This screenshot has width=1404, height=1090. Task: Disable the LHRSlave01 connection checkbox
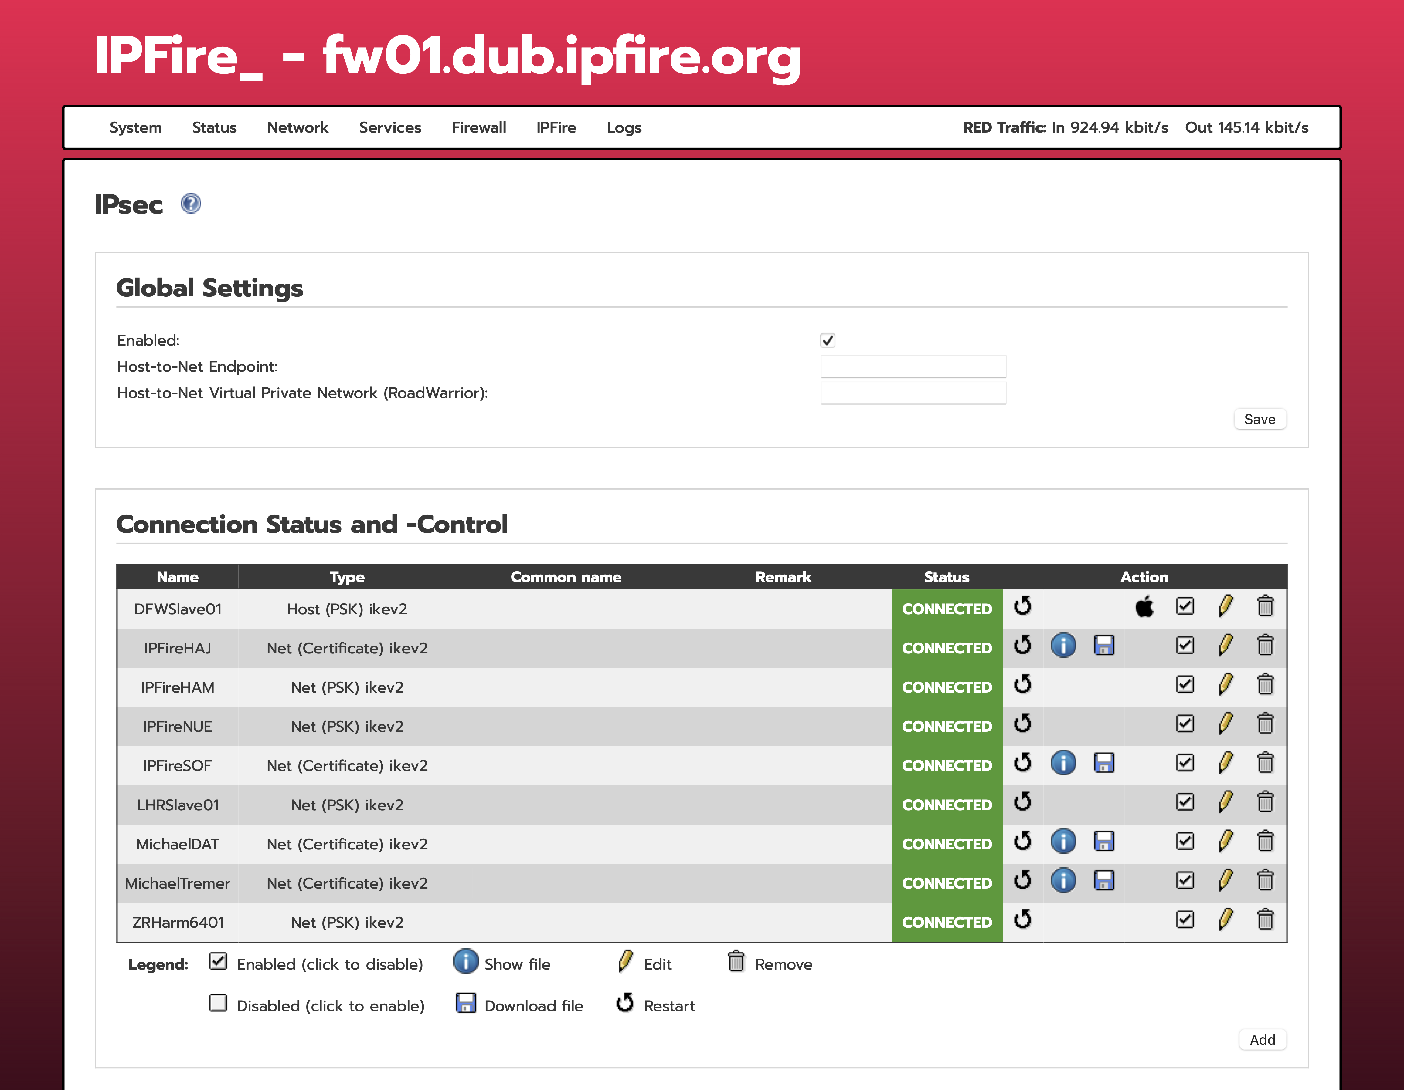(1185, 801)
